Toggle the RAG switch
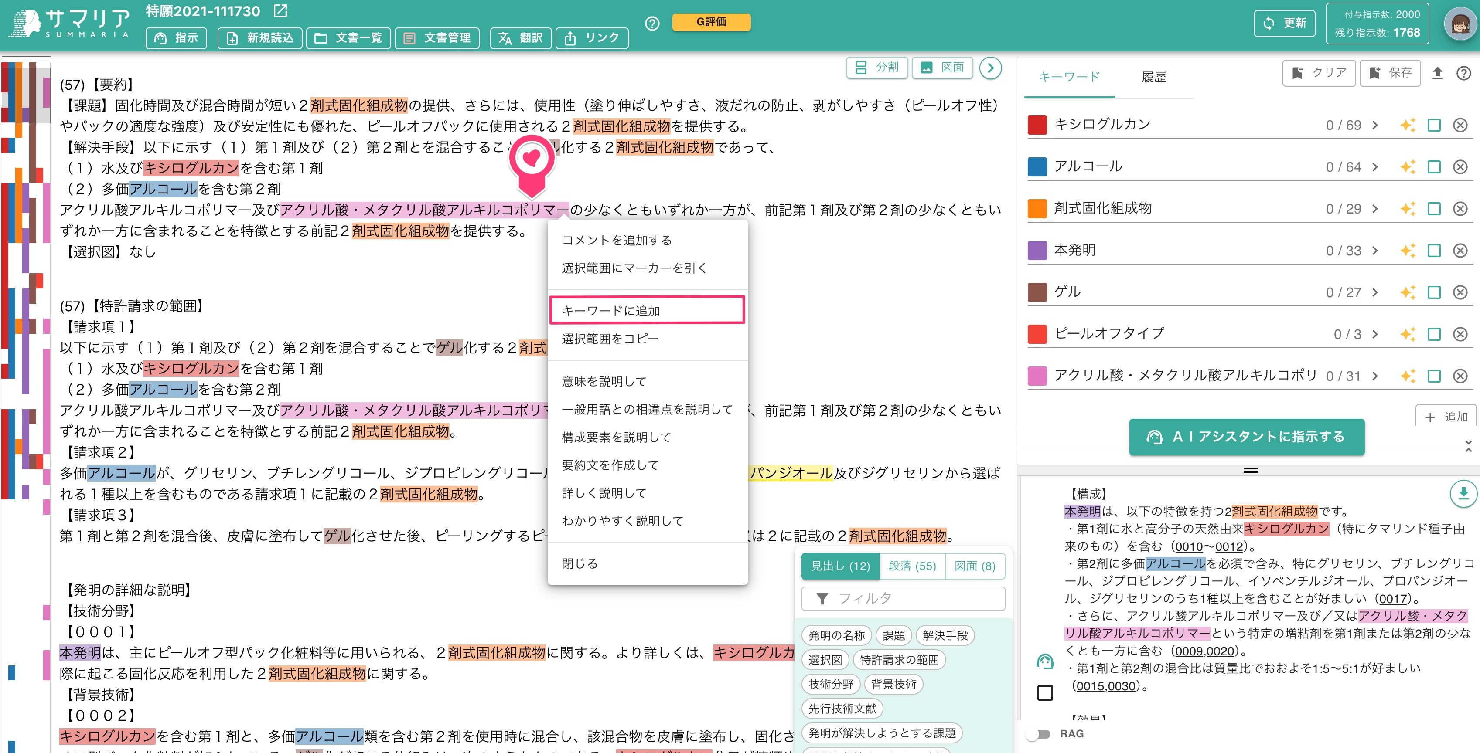The image size is (1480, 753). point(1039,734)
